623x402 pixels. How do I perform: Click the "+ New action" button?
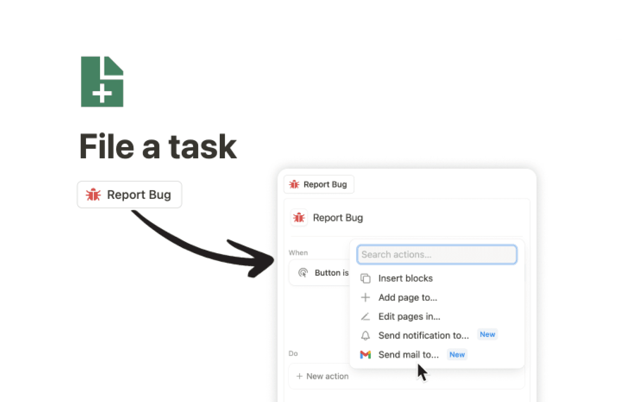(x=322, y=376)
